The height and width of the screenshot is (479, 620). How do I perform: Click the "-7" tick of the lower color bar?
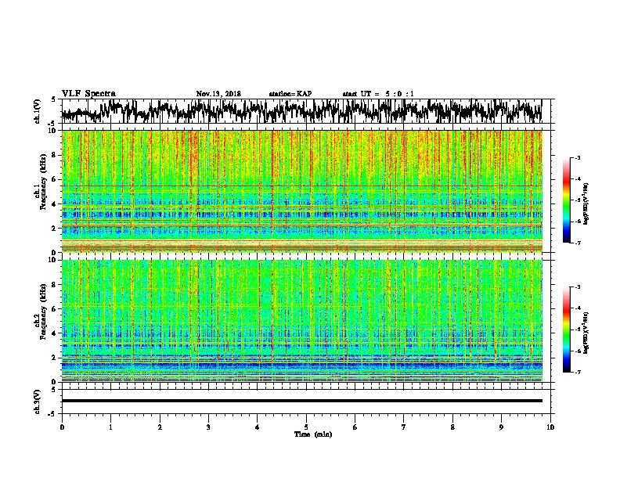point(577,372)
